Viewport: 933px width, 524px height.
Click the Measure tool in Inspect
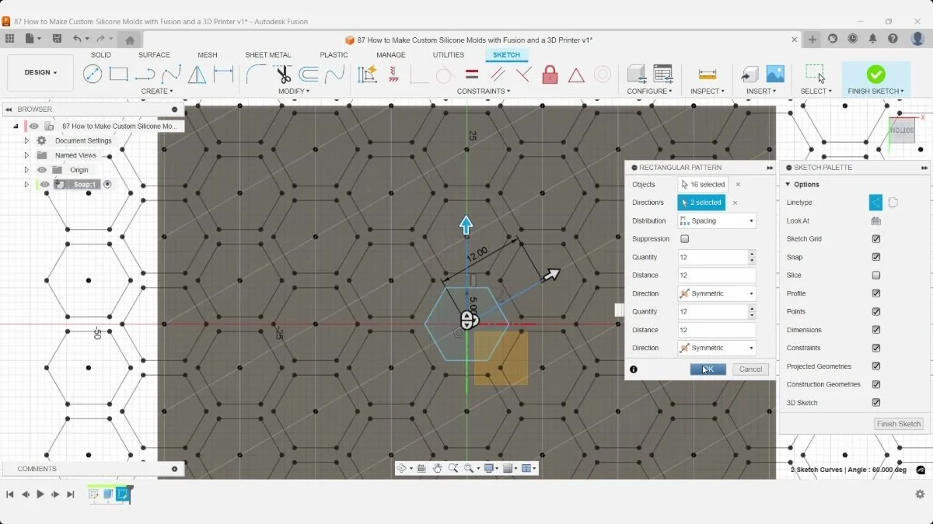pos(708,75)
